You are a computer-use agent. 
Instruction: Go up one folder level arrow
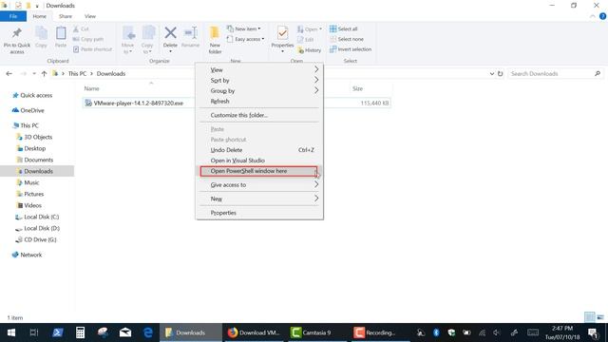click(x=44, y=74)
